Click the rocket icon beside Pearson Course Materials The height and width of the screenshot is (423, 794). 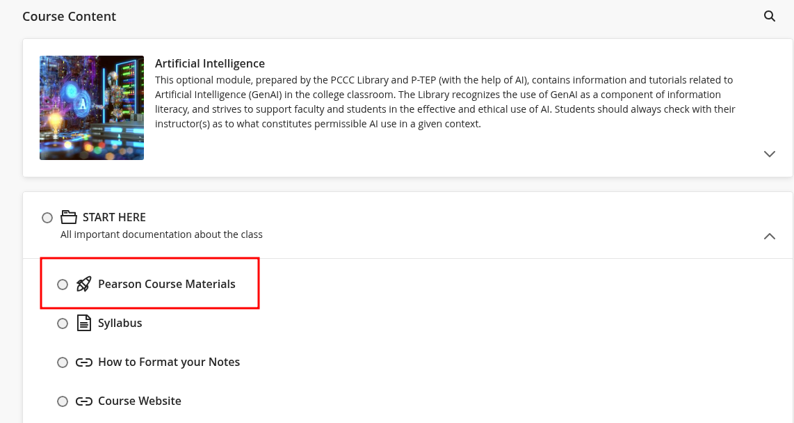point(83,284)
